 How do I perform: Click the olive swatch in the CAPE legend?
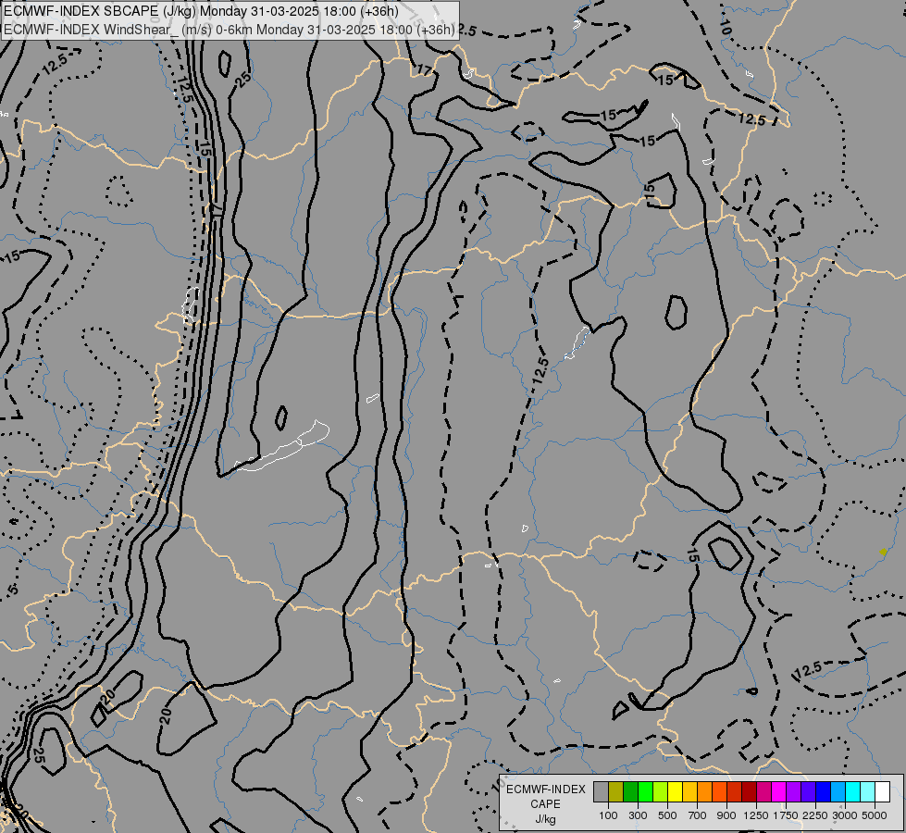616,791
